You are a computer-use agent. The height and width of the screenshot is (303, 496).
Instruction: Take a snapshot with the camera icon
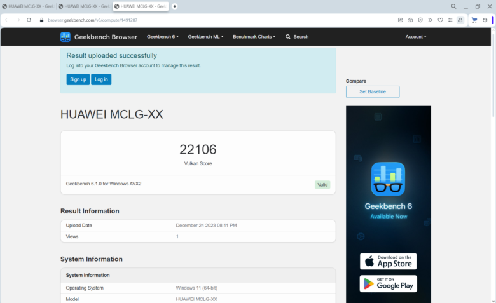(410, 20)
